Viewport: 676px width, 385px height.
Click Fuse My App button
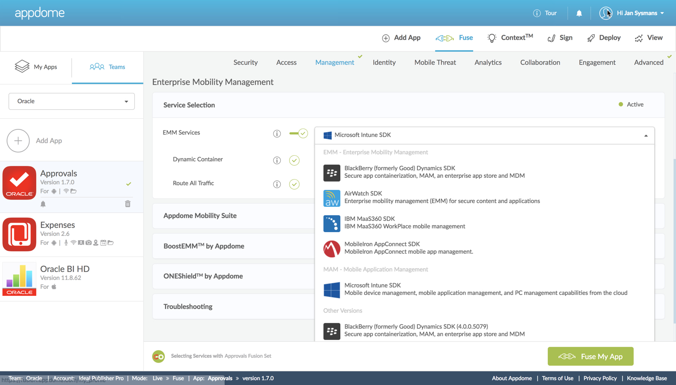[591, 356]
